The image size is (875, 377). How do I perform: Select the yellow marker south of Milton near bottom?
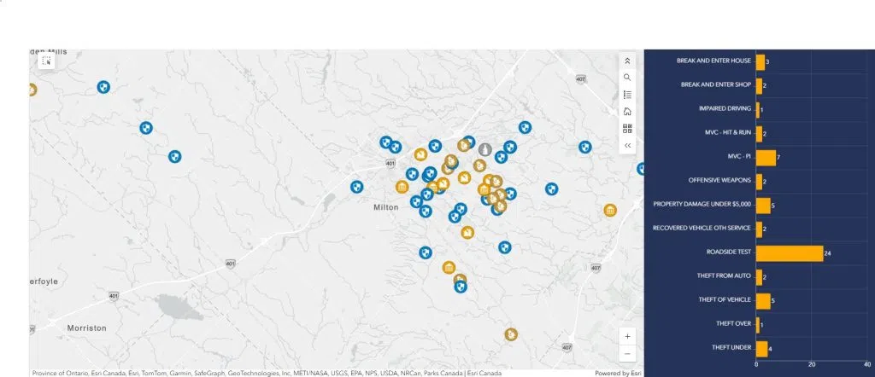coord(511,334)
